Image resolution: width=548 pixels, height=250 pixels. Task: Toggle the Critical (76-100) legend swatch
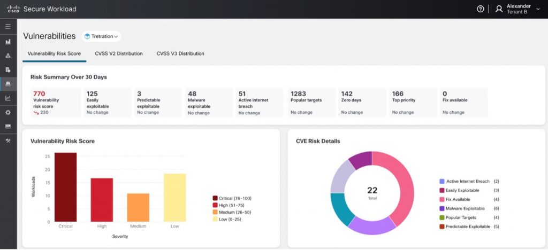pyautogui.click(x=215, y=198)
